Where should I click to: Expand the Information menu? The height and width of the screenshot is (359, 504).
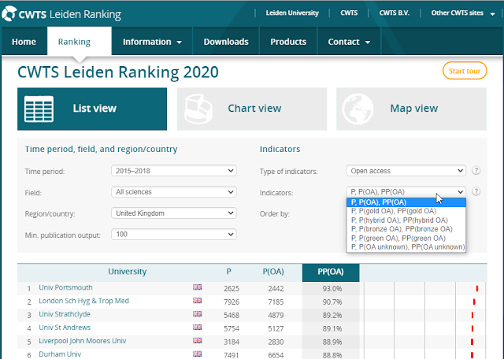tap(152, 42)
